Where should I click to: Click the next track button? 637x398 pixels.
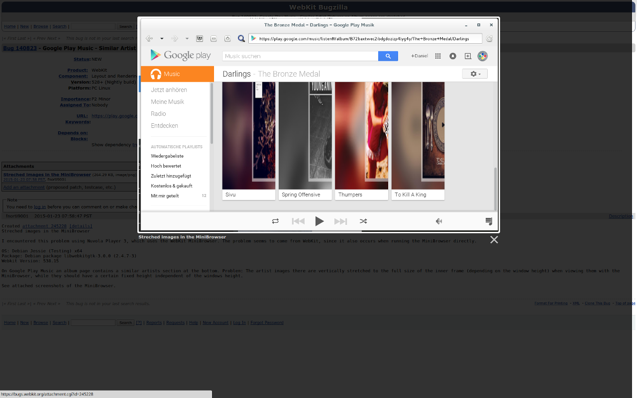[x=341, y=221]
